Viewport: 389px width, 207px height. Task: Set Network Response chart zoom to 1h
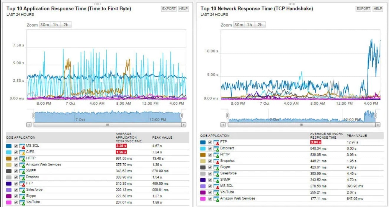click(250, 25)
